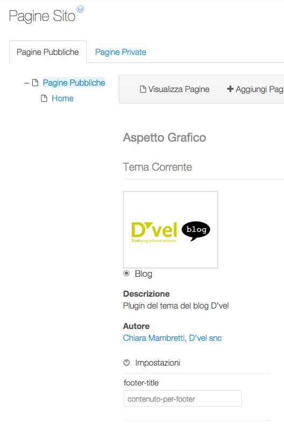Image resolution: width=284 pixels, height=441 pixels.
Task: Click the D'vel logo in theme preview
Action: 154,232
